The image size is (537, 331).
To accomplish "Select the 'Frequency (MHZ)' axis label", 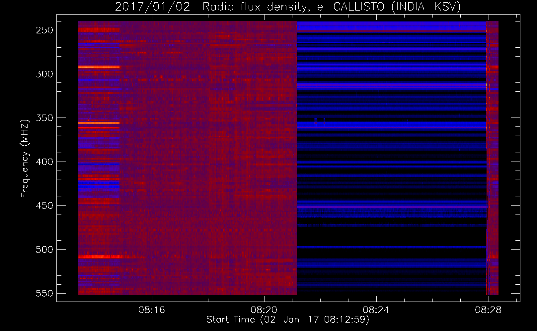I will [25, 159].
